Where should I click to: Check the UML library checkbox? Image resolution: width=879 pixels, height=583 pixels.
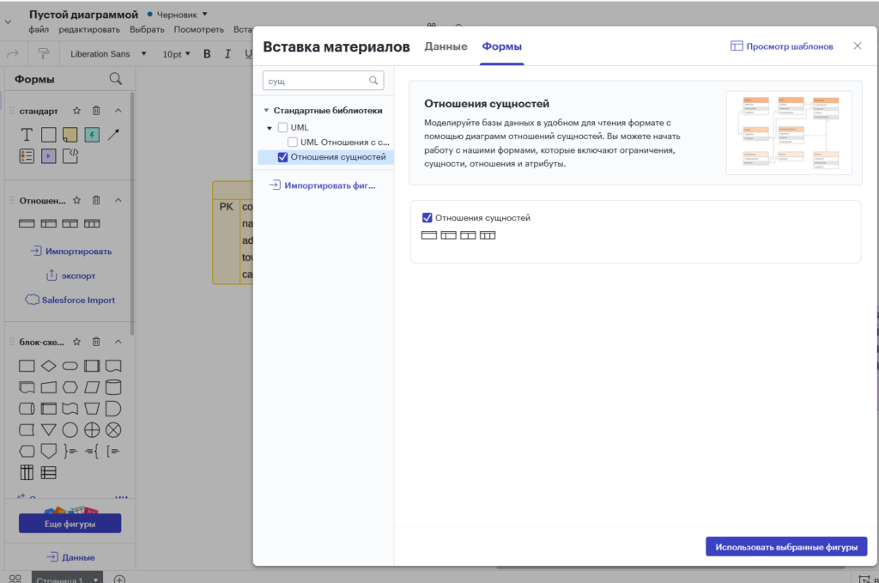282,127
